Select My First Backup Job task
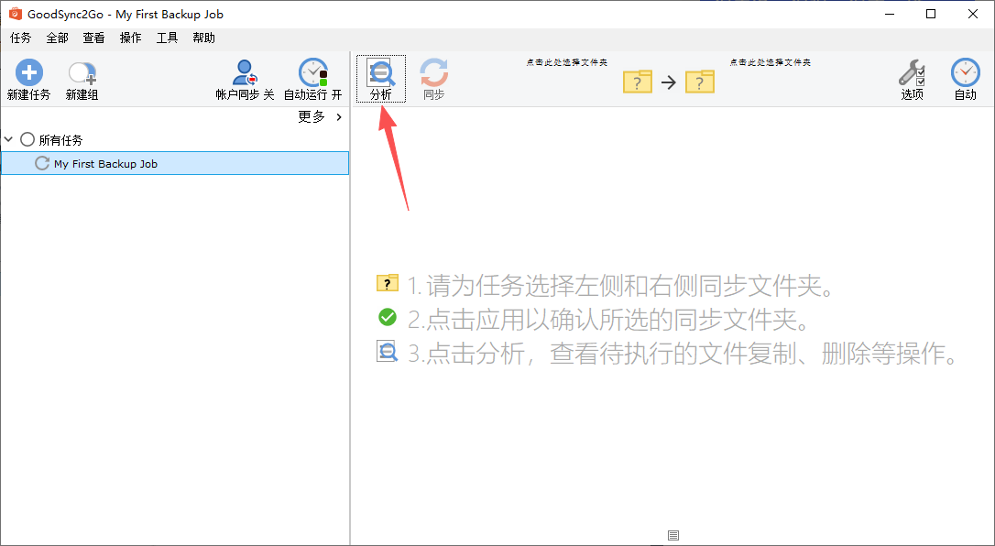 click(175, 163)
